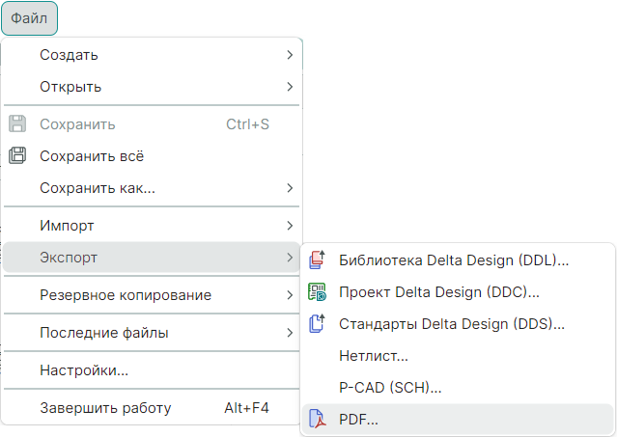
Task: Expand the Последние файлы submenu arrow
Action: click(x=290, y=333)
